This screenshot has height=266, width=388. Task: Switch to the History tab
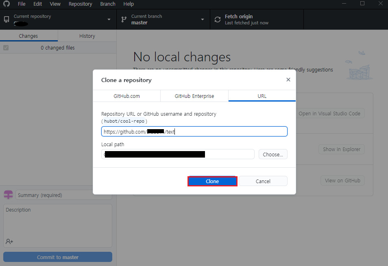pos(87,36)
